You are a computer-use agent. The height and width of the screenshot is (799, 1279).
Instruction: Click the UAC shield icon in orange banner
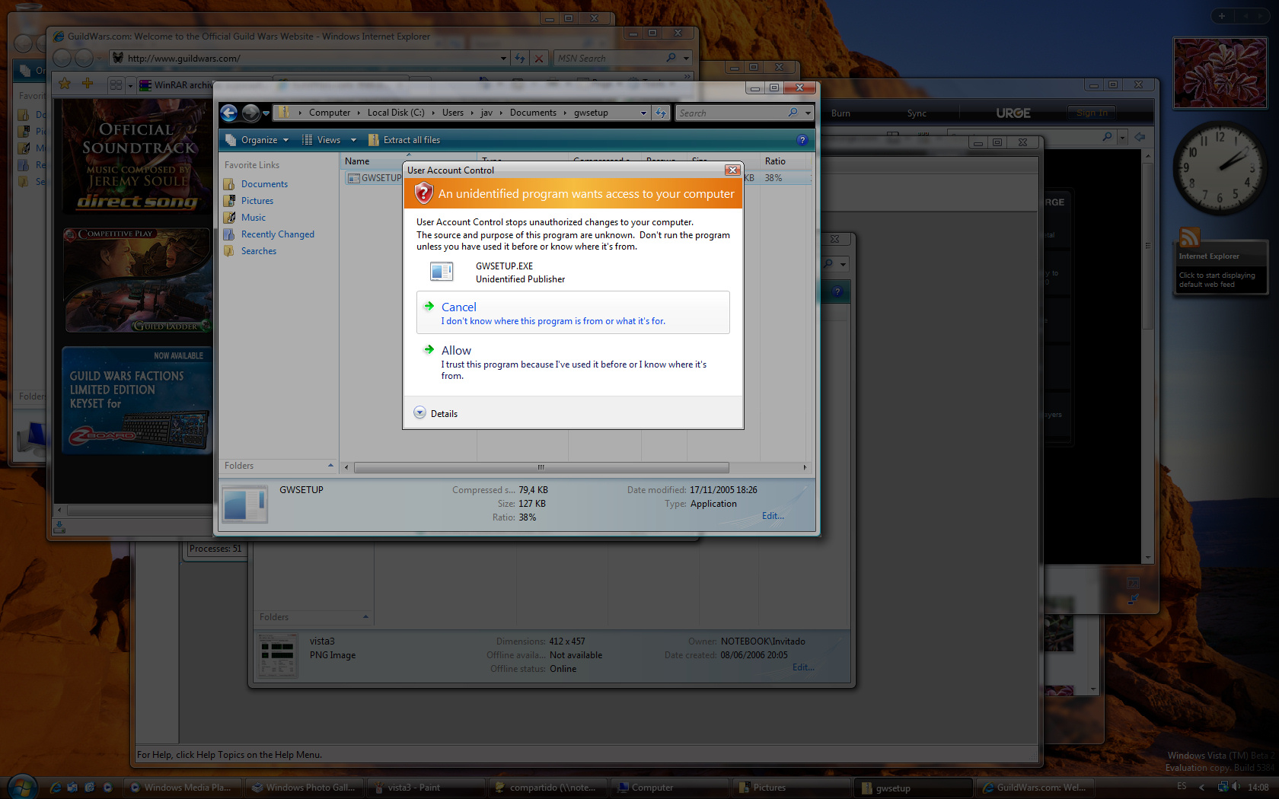pos(423,194)
